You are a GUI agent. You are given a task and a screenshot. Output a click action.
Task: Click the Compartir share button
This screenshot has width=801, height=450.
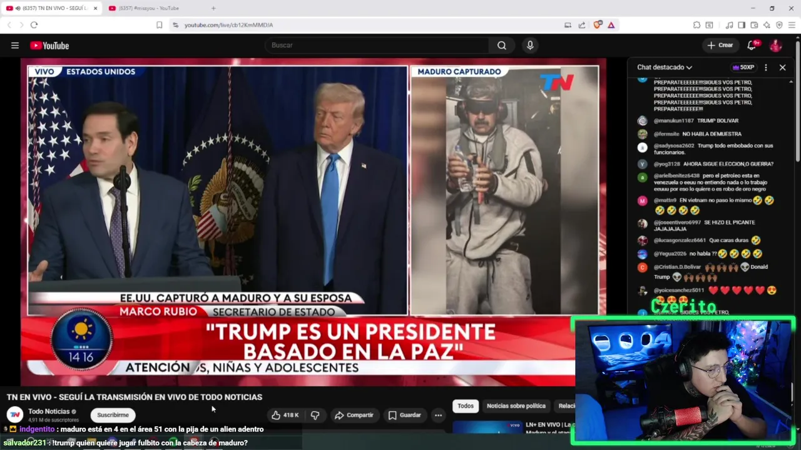[354, 415]
